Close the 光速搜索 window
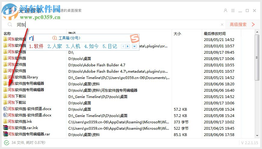262x149 pixels. tap(254, 11)
